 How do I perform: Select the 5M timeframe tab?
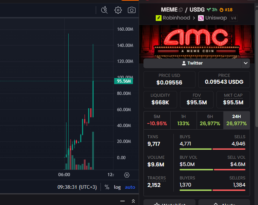157,120
